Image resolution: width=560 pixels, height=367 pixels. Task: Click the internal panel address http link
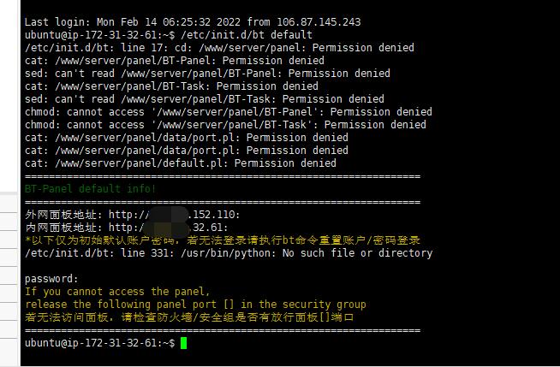pyautogui.click(x=168, y=228)
